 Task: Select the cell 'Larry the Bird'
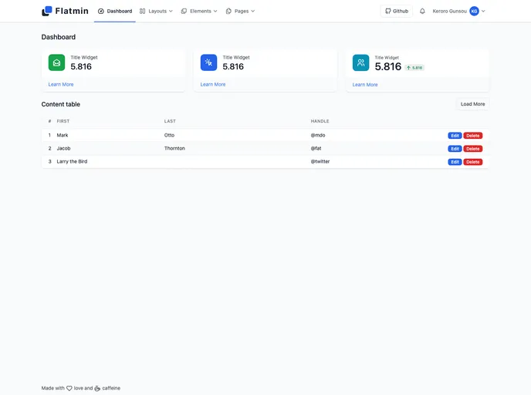(72, 161)
